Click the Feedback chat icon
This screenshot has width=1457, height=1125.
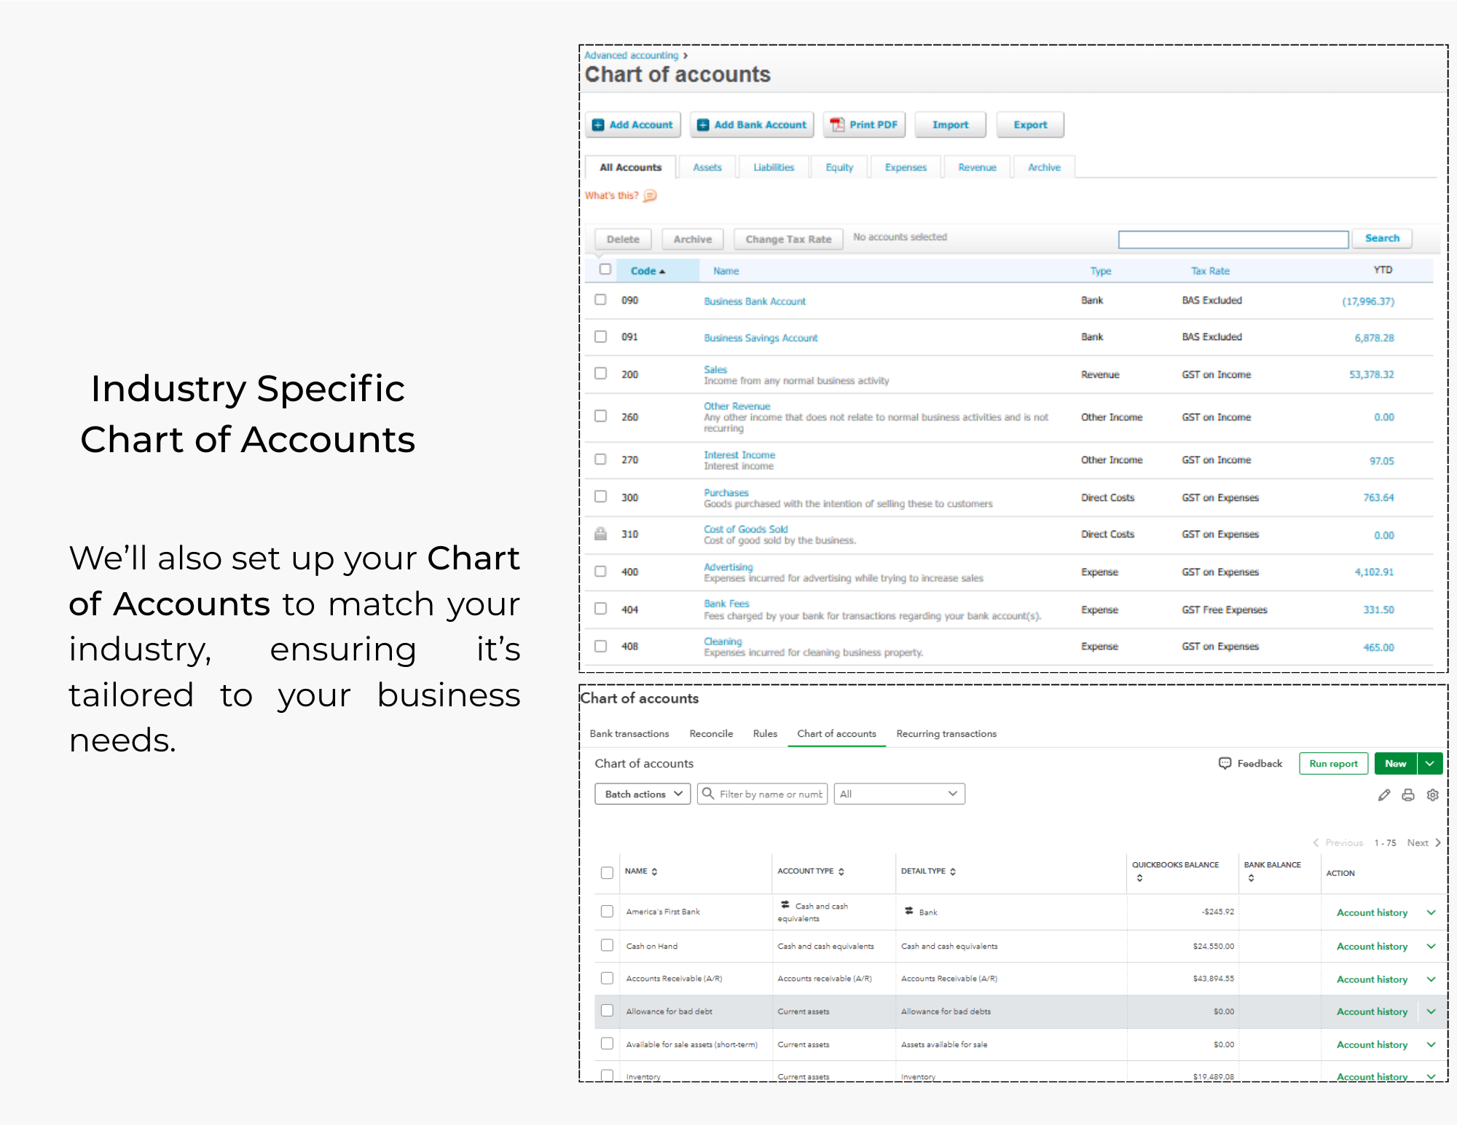1225,763
